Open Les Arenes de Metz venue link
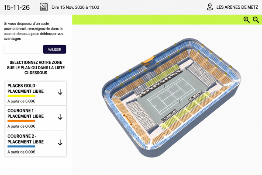This screenshot has width=262, height=175. [x=237, y=7]
